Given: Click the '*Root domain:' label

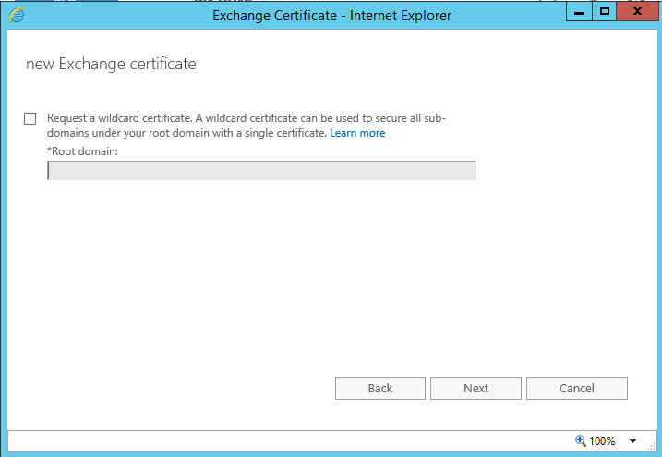Looking at the screenshot, I should (82, 150).
